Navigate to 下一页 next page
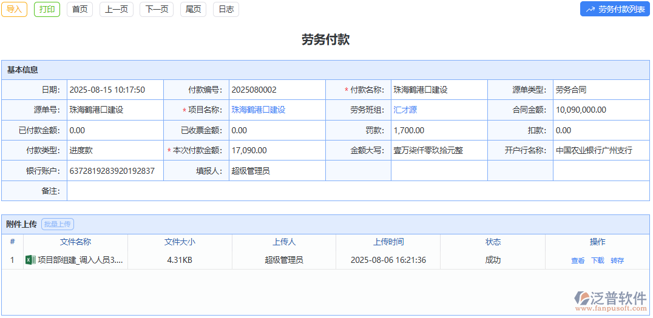This screenshot has width=653, height=318. tap(157, 9)
